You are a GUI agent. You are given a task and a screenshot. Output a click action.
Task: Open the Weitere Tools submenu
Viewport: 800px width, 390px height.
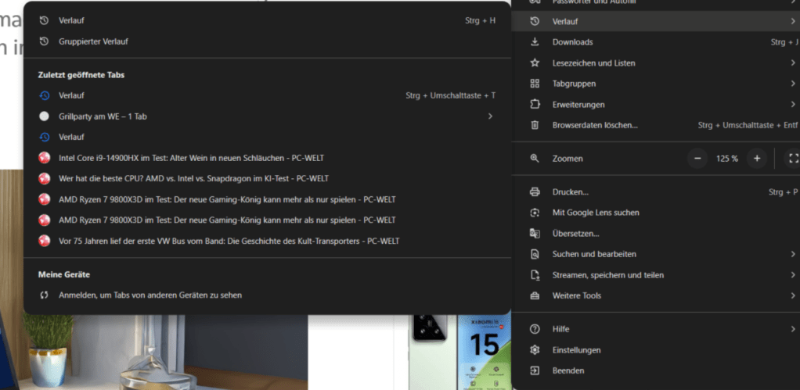(656, 295)
